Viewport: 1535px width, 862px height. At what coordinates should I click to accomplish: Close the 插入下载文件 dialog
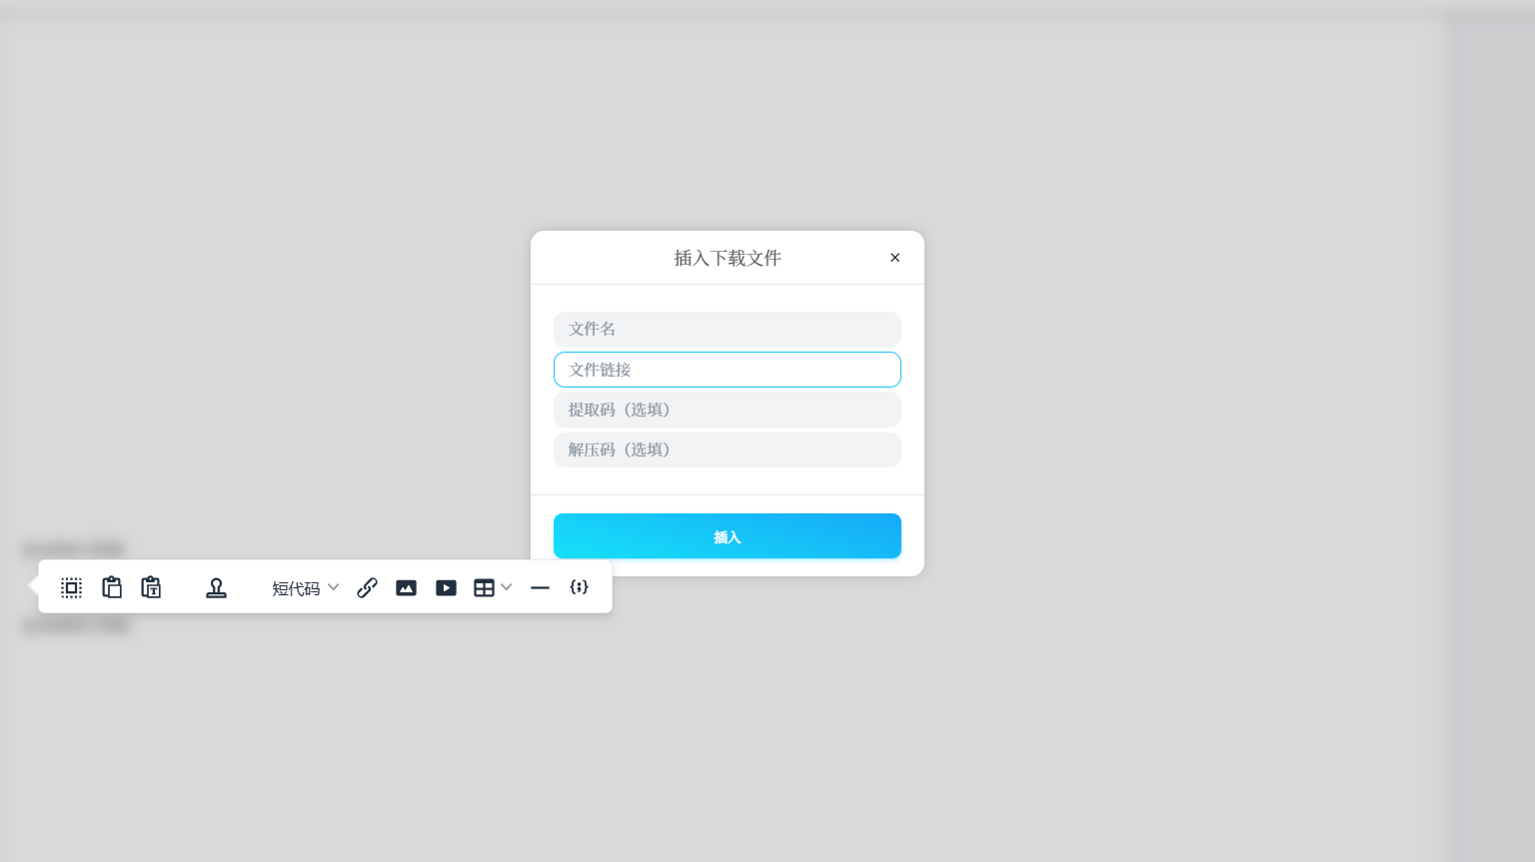tap(894, 258)
